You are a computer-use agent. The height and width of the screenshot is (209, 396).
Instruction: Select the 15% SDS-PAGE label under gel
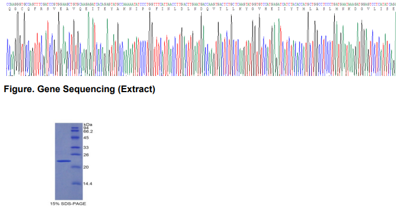point(68,203)
